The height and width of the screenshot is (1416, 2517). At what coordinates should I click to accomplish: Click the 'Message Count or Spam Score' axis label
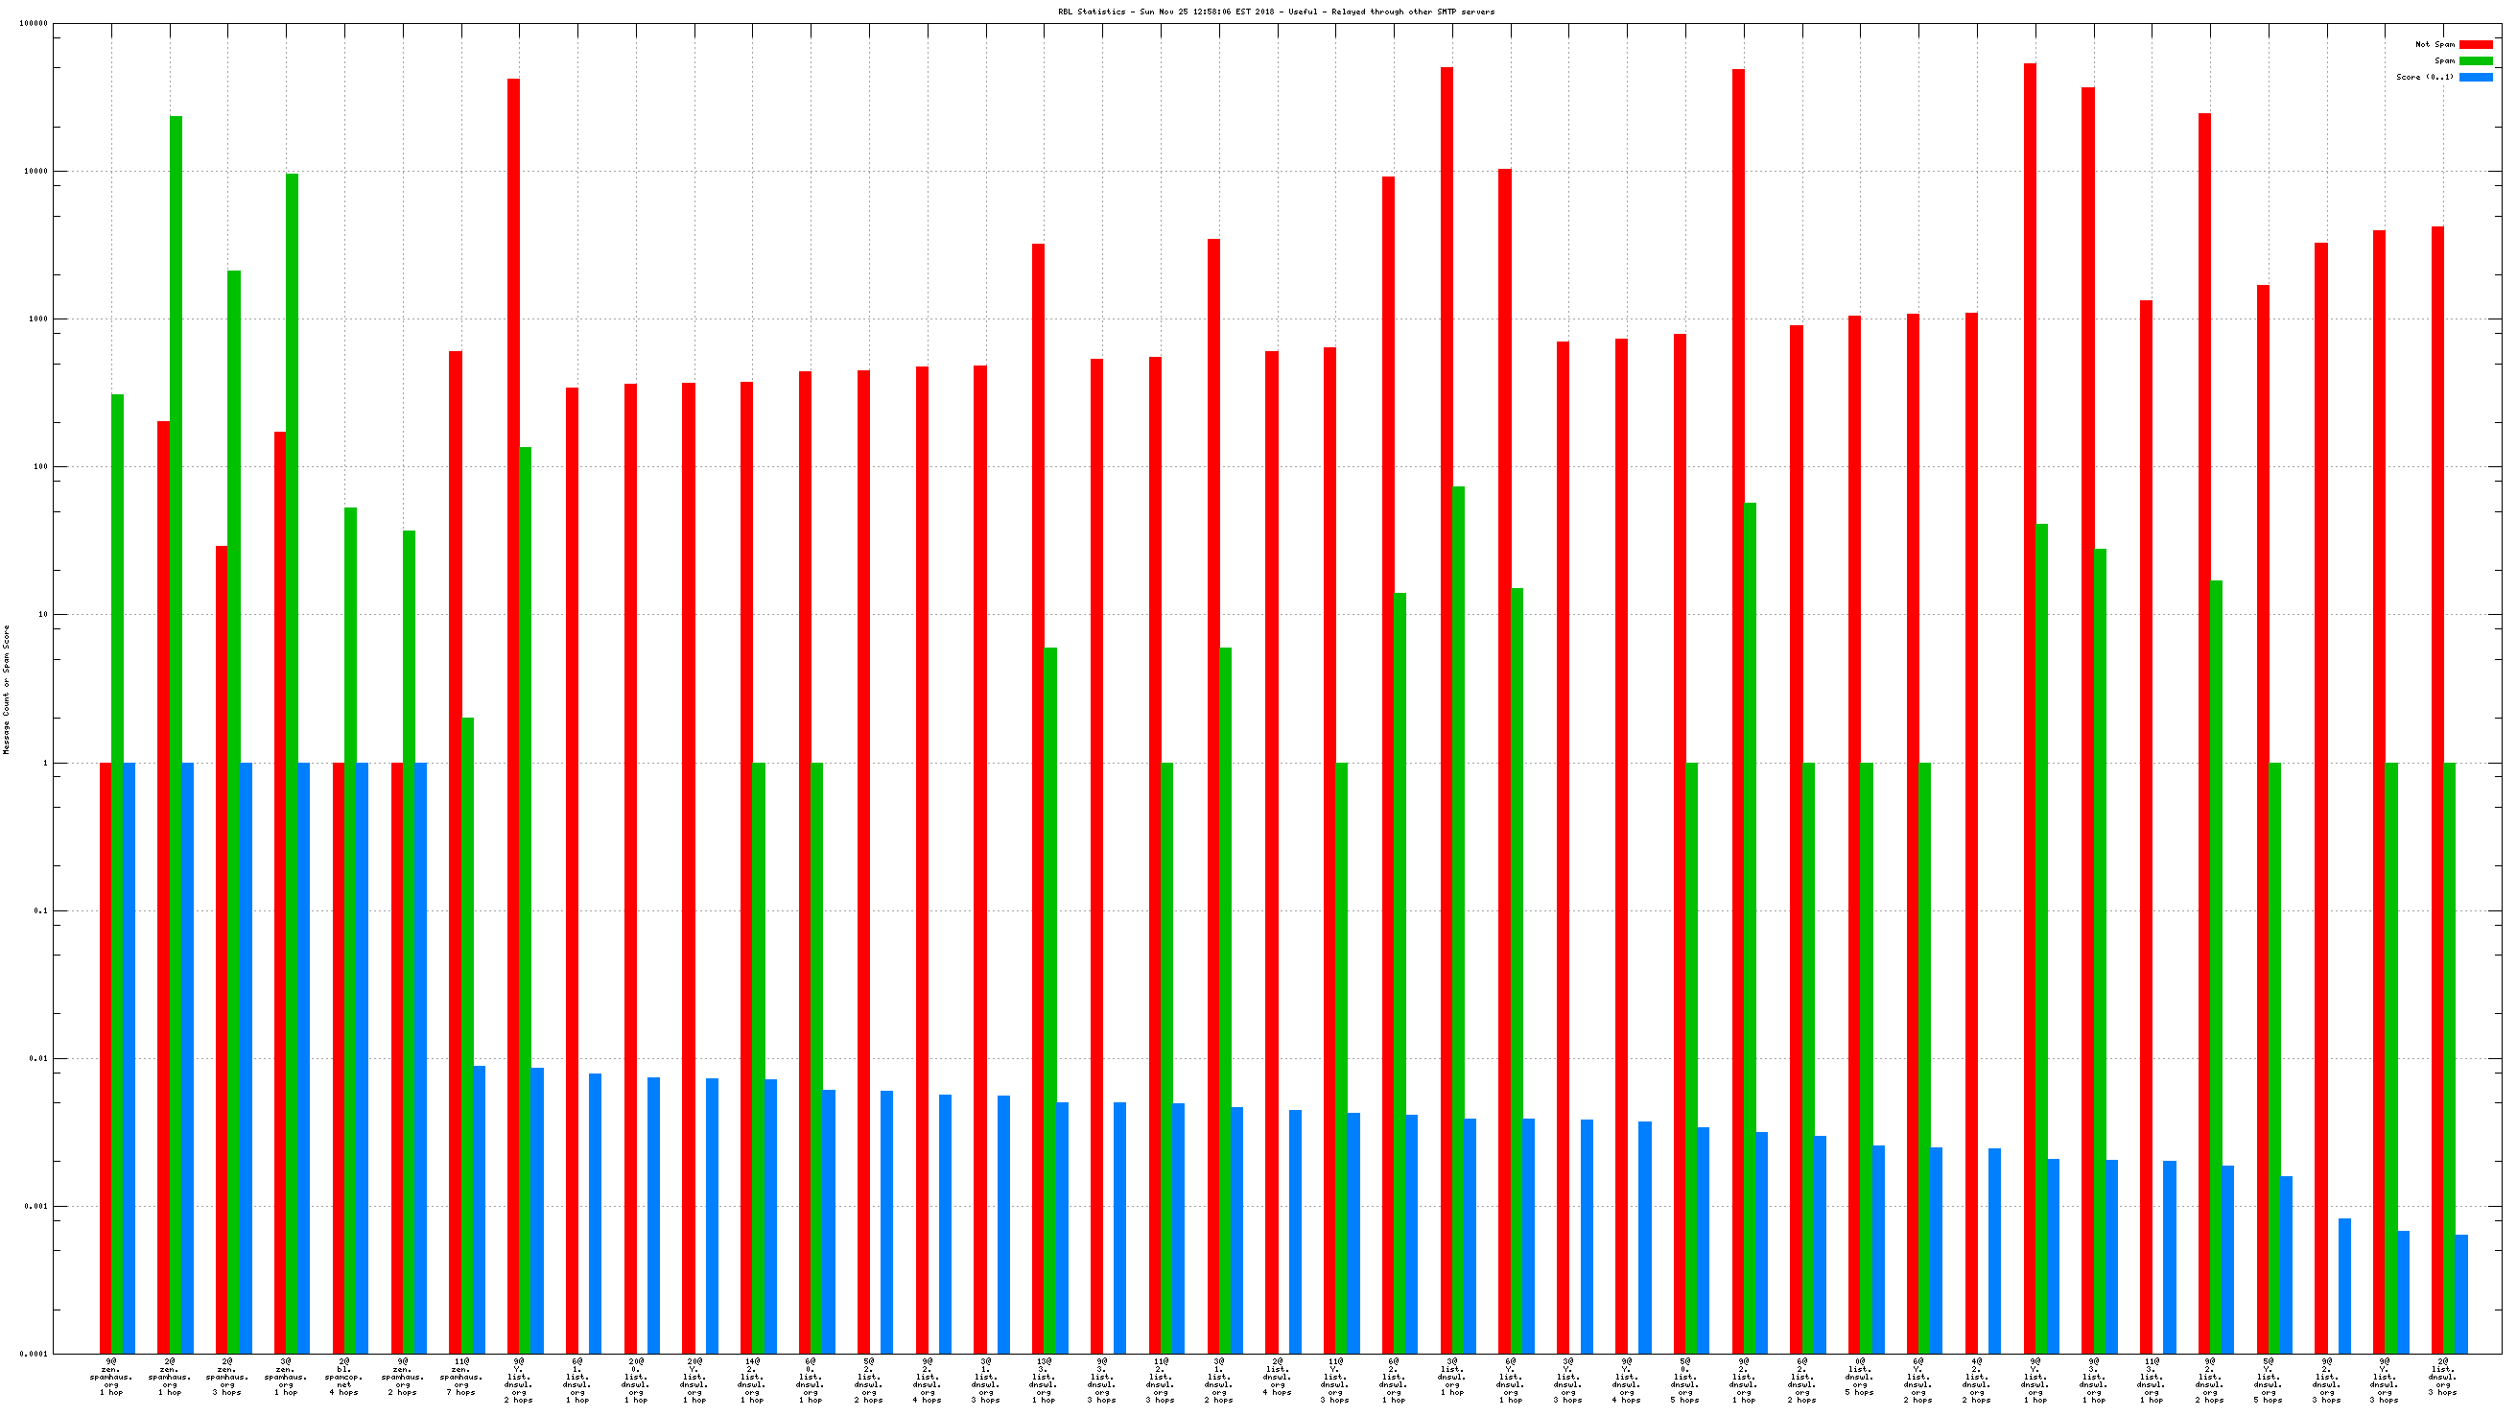pos(7,690)
